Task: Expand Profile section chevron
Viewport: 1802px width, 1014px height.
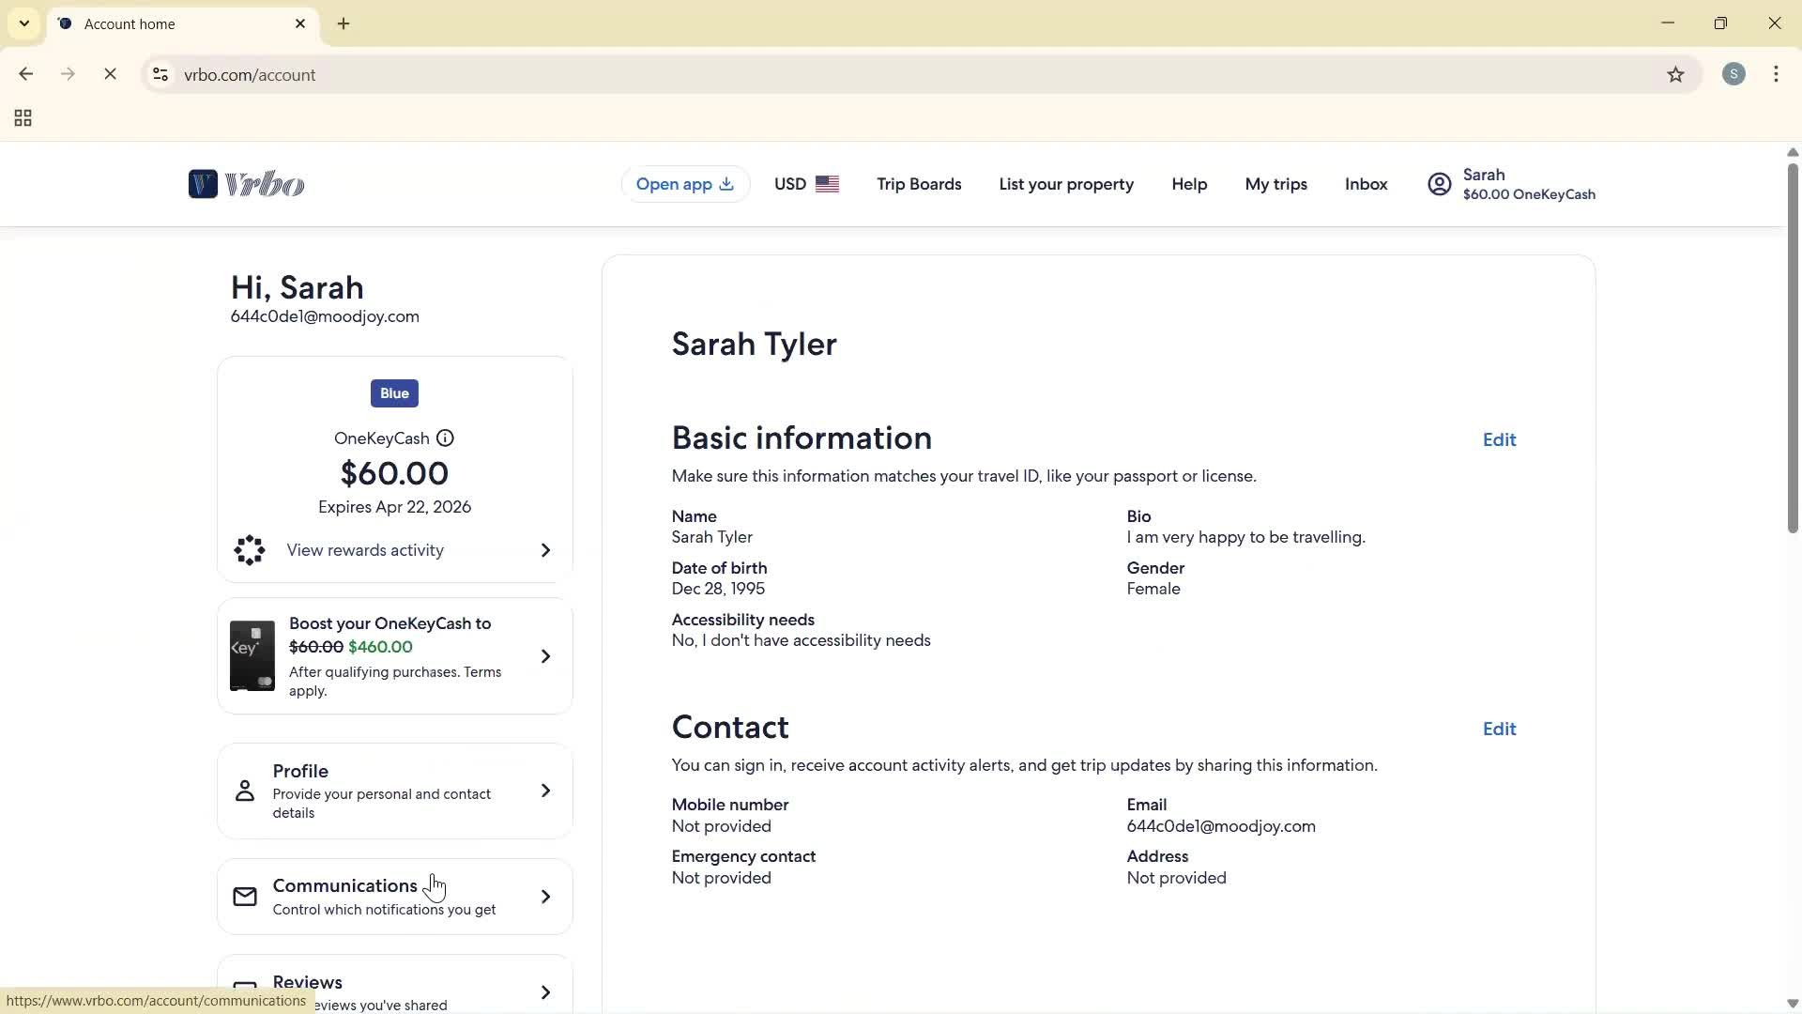Action: pyautogui.click(x=545, y=791)
